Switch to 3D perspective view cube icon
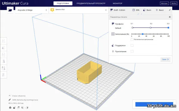Screen dimensions: 179x111 click(10, 108)
